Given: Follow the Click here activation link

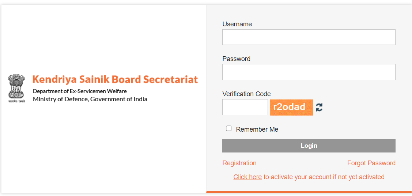Looking at the screenshot, I should point(247,177).
